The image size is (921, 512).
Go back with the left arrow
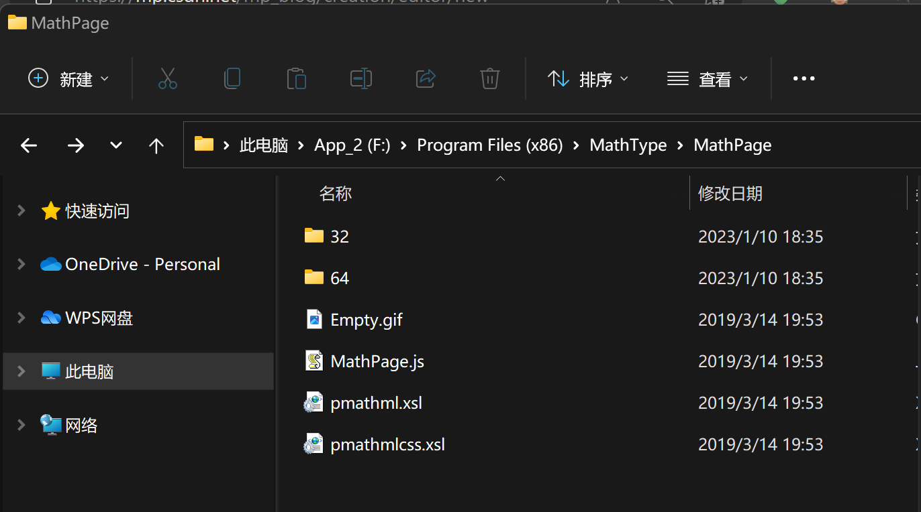coord(29,145)
